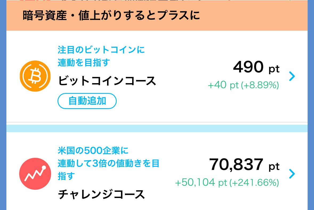Expand チャレンジコース with its right chevron
The width and height of the screenshot is (314, 210).
click(292, 174)
